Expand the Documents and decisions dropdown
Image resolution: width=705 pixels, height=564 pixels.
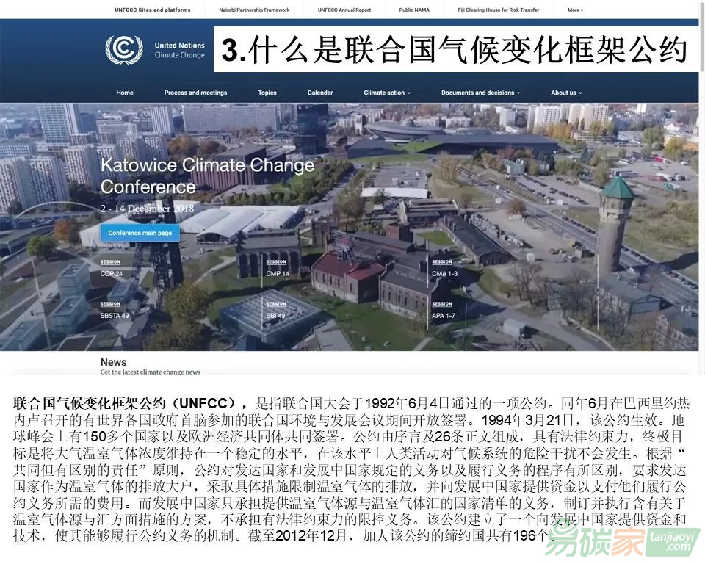click(x=480, y=93)
